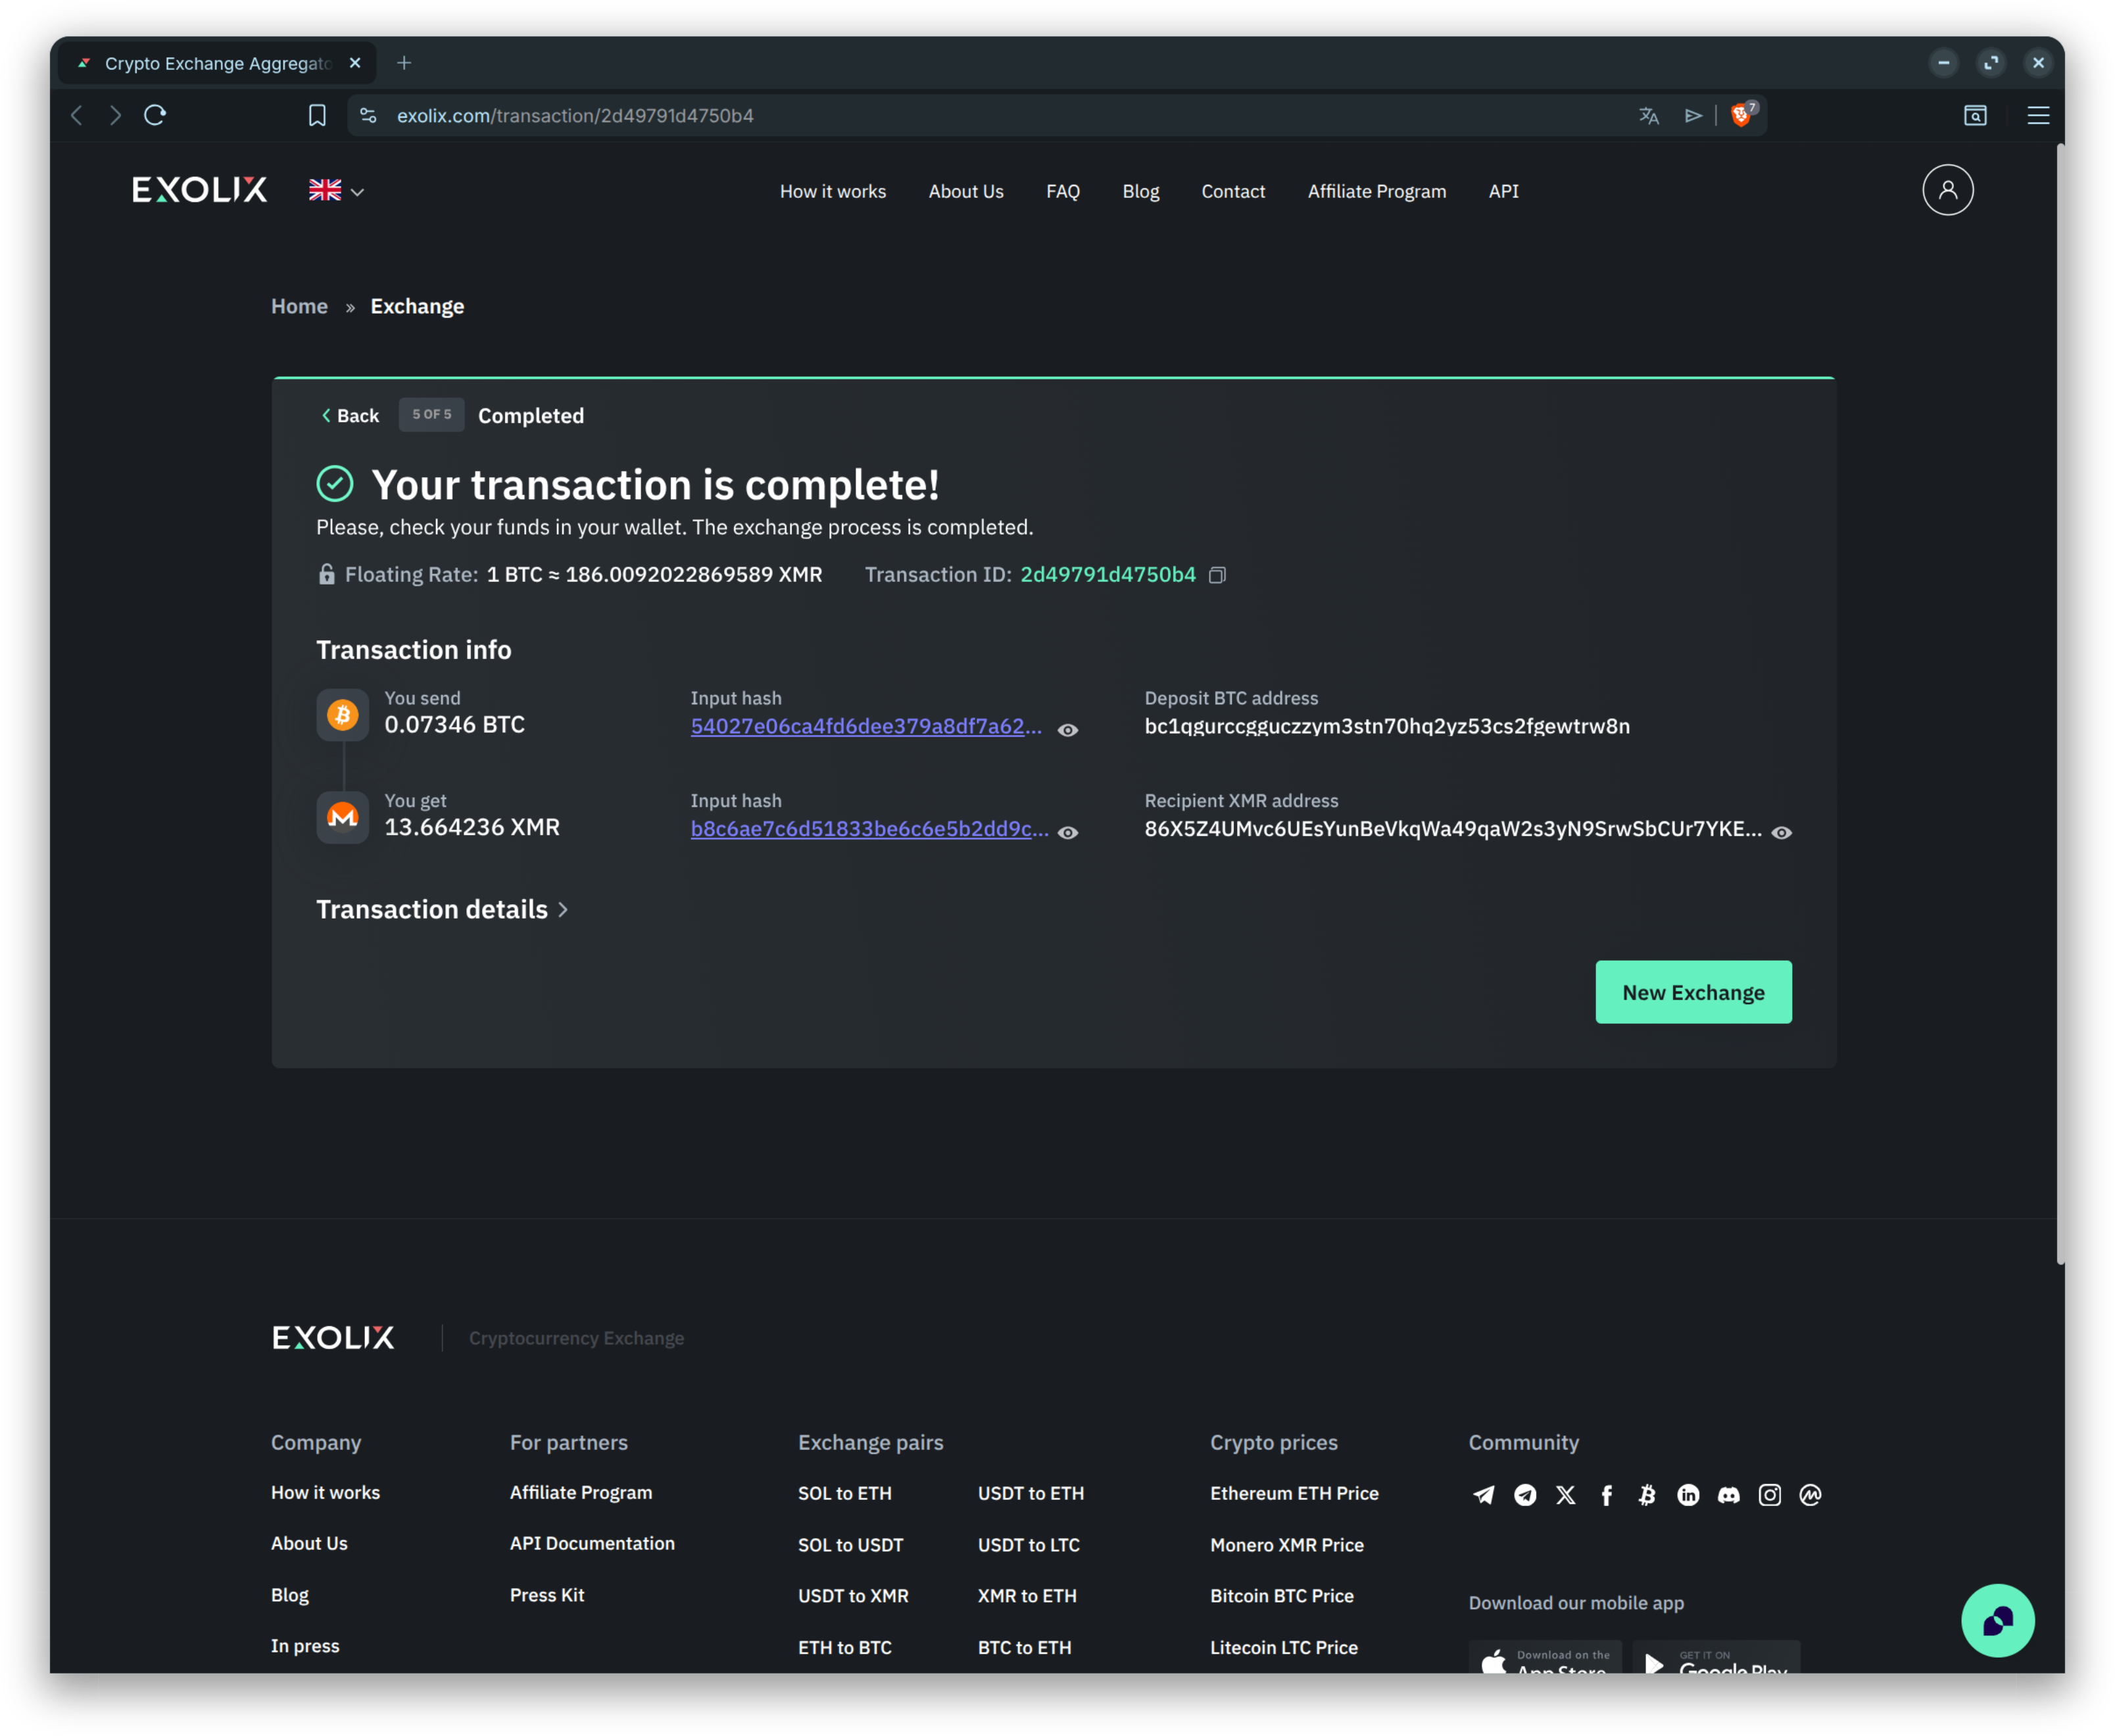Open a new browser tab with the plus
This screenshot has height=1736, width=2115.
click(404, 63)
